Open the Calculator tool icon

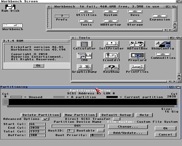tap(84, 44)
